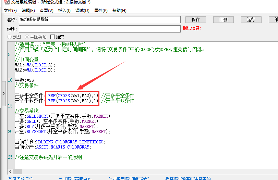Viewport: 278px width, 180px height.
Task: Click the 开多:BUY code line
Action: click(56, 126)
